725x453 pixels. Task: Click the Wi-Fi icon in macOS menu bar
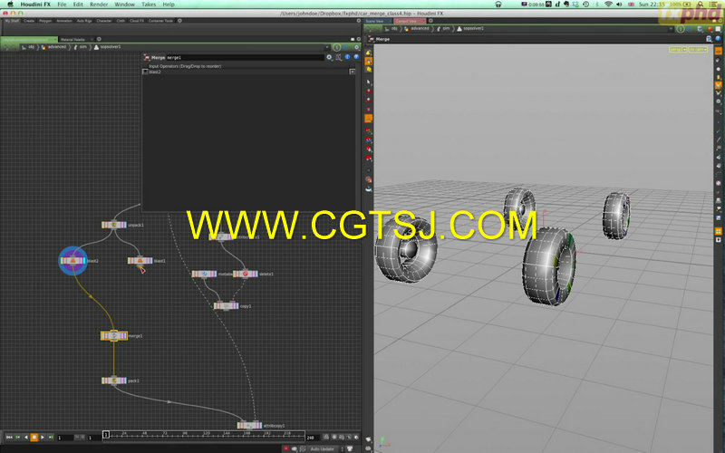coord(608,5)
